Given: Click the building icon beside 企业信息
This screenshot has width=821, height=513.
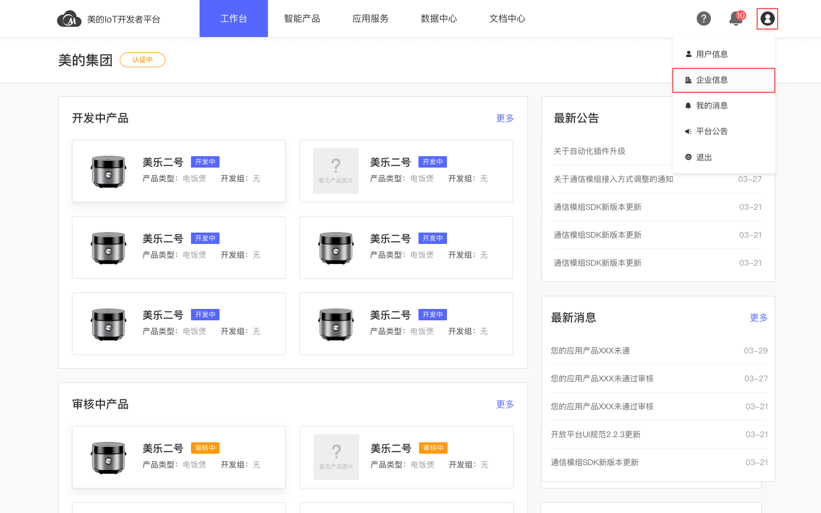Looking at the screenshot, I should coord(688,80).
